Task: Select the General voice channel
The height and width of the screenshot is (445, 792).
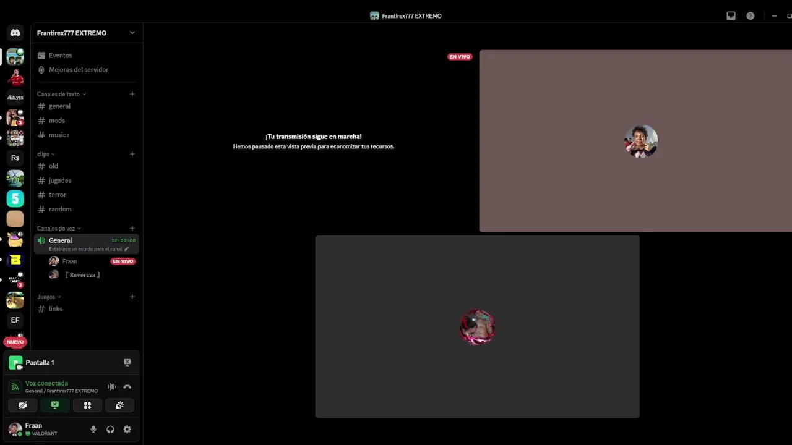Action: coord(60,240)
